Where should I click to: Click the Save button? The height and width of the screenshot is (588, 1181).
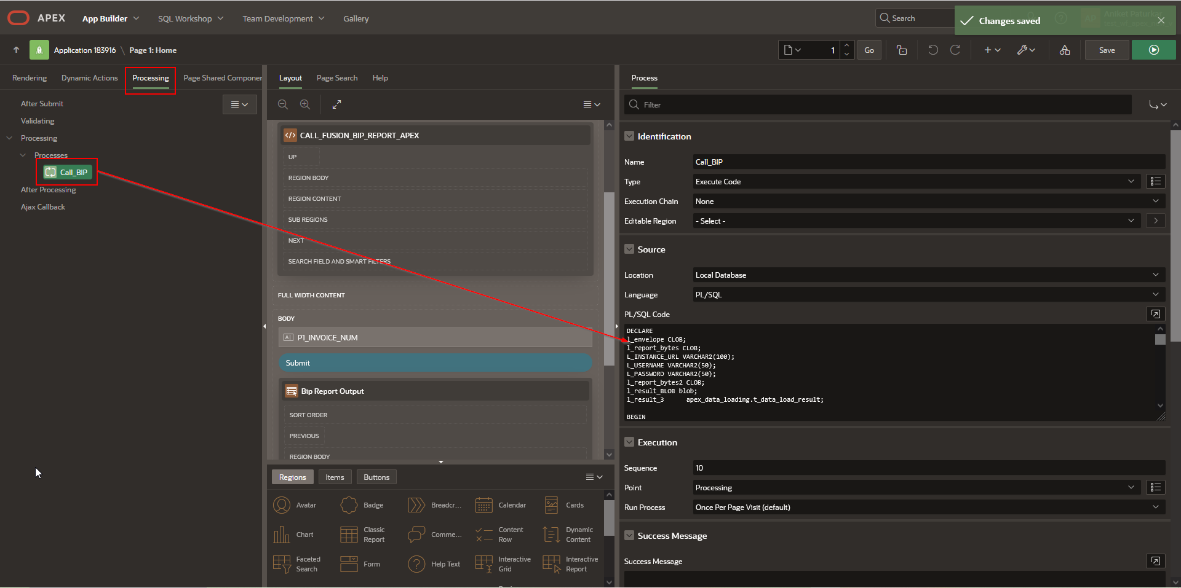1107,50
